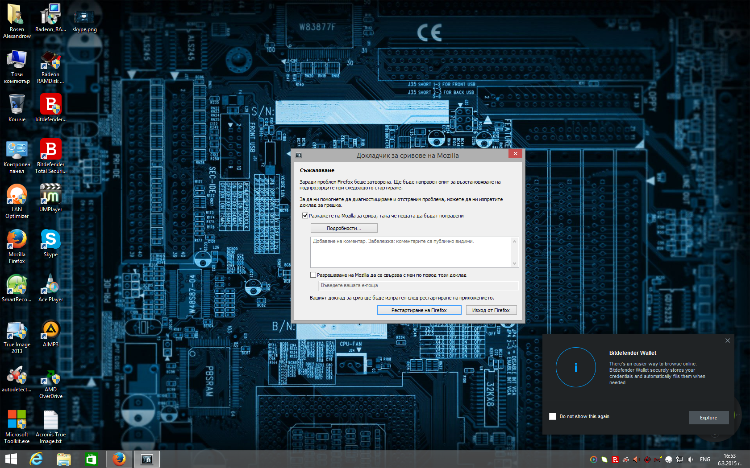This screenshot has height=468, width=750.
Task: Open Windows Store from taskbar
Action: click(x=92, y=459)
